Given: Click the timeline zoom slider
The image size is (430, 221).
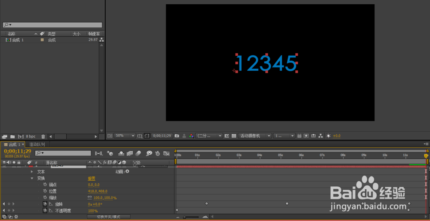Looking at the screenshot, I should point(192,217).
